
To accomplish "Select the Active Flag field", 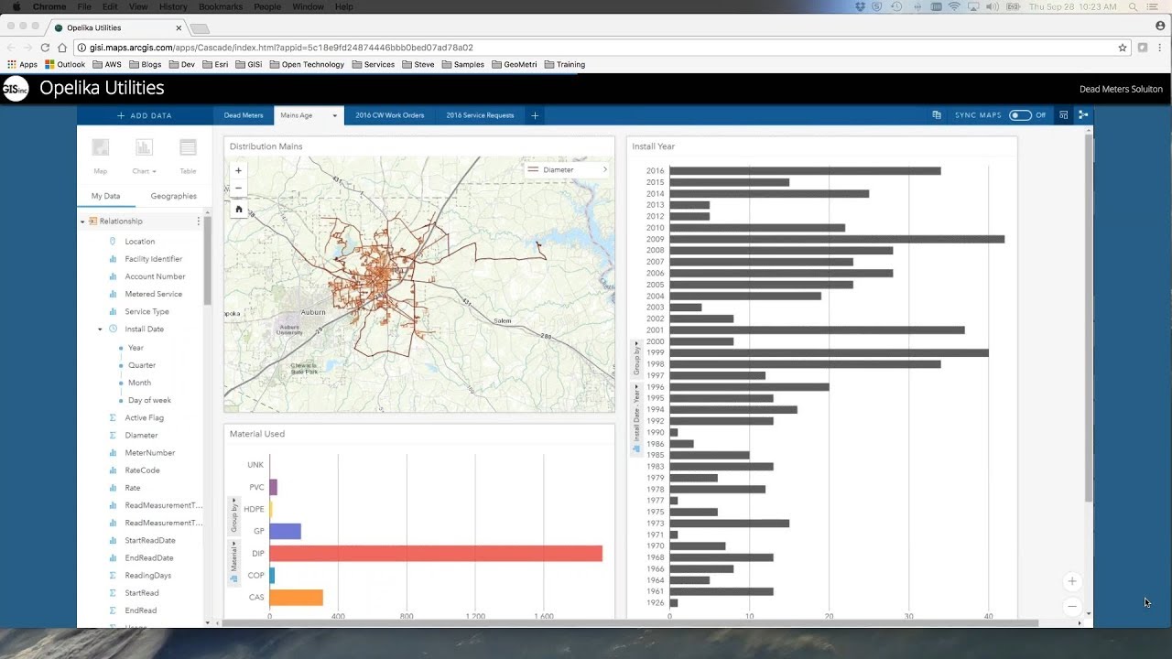I will point(144,417).
